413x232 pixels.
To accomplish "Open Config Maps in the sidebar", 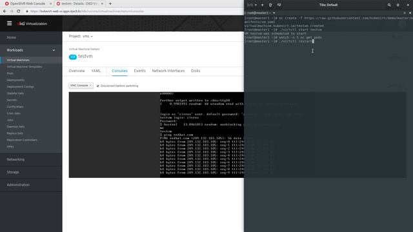I will tap(15, 106).
